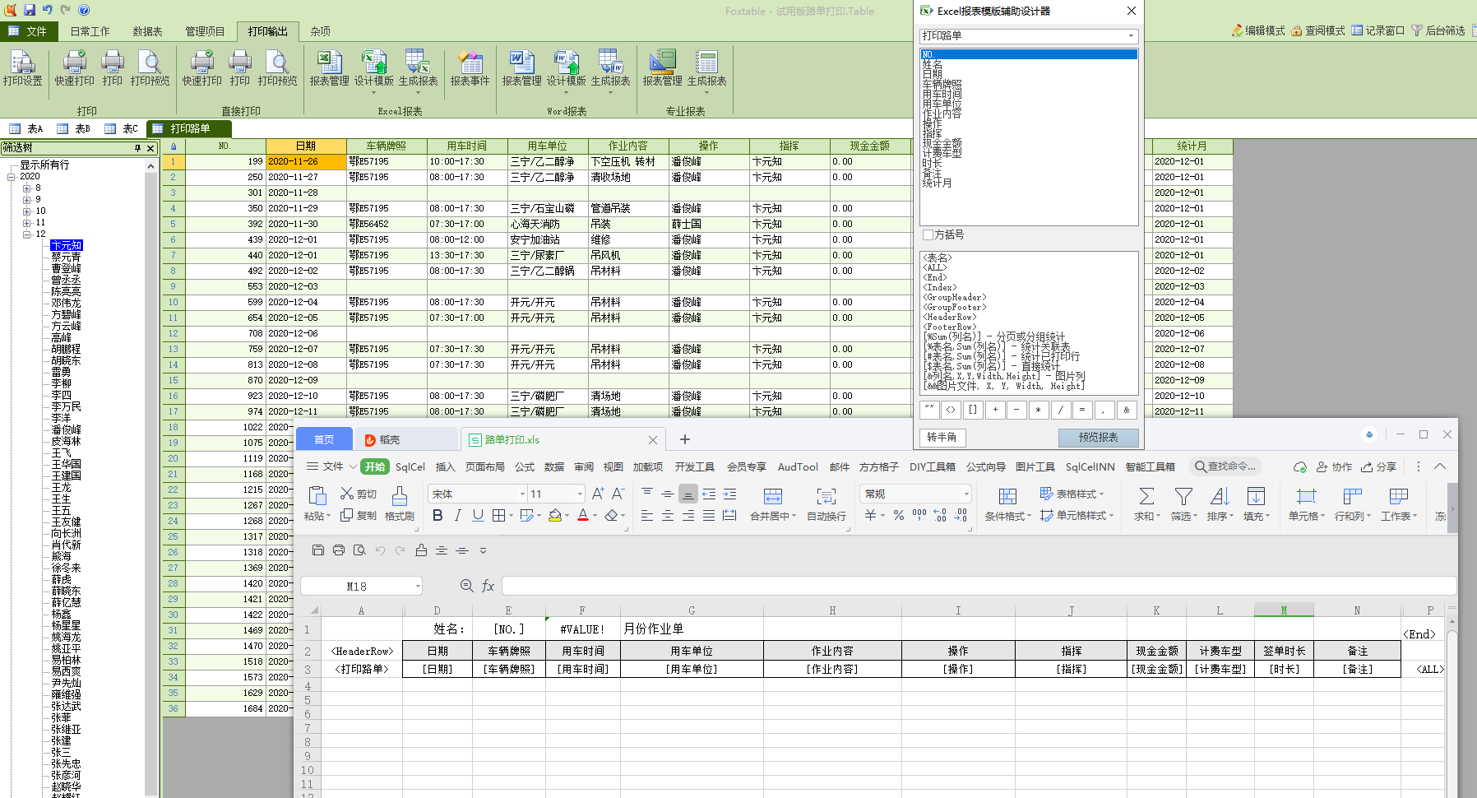Toggle 方括号 checkbox in designer
1477x798 pixels.
pyautogui.click(x=928, y=235)
